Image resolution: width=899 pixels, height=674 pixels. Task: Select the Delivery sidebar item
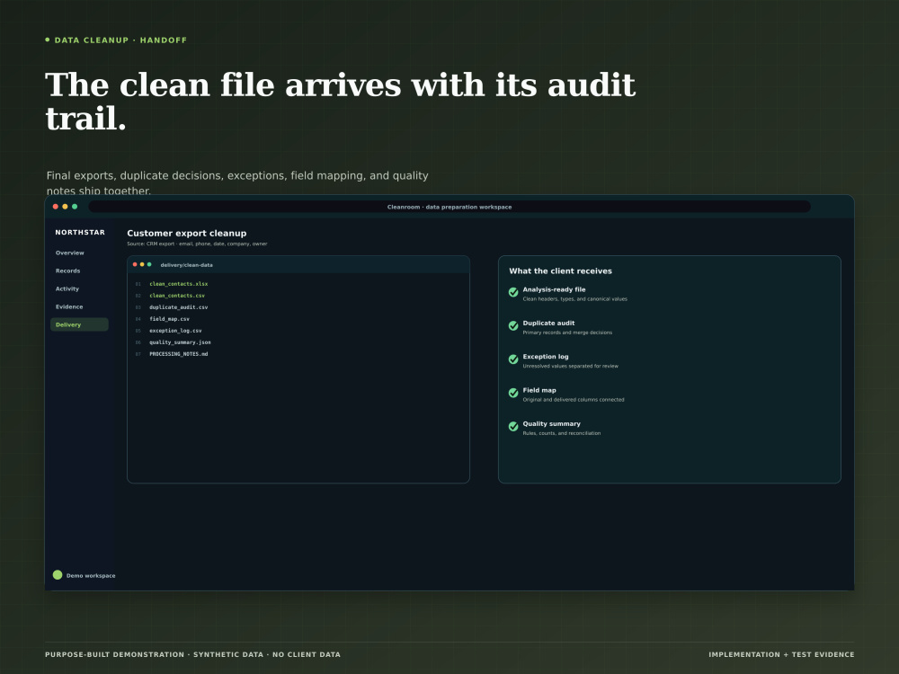(x=79, y=324)
